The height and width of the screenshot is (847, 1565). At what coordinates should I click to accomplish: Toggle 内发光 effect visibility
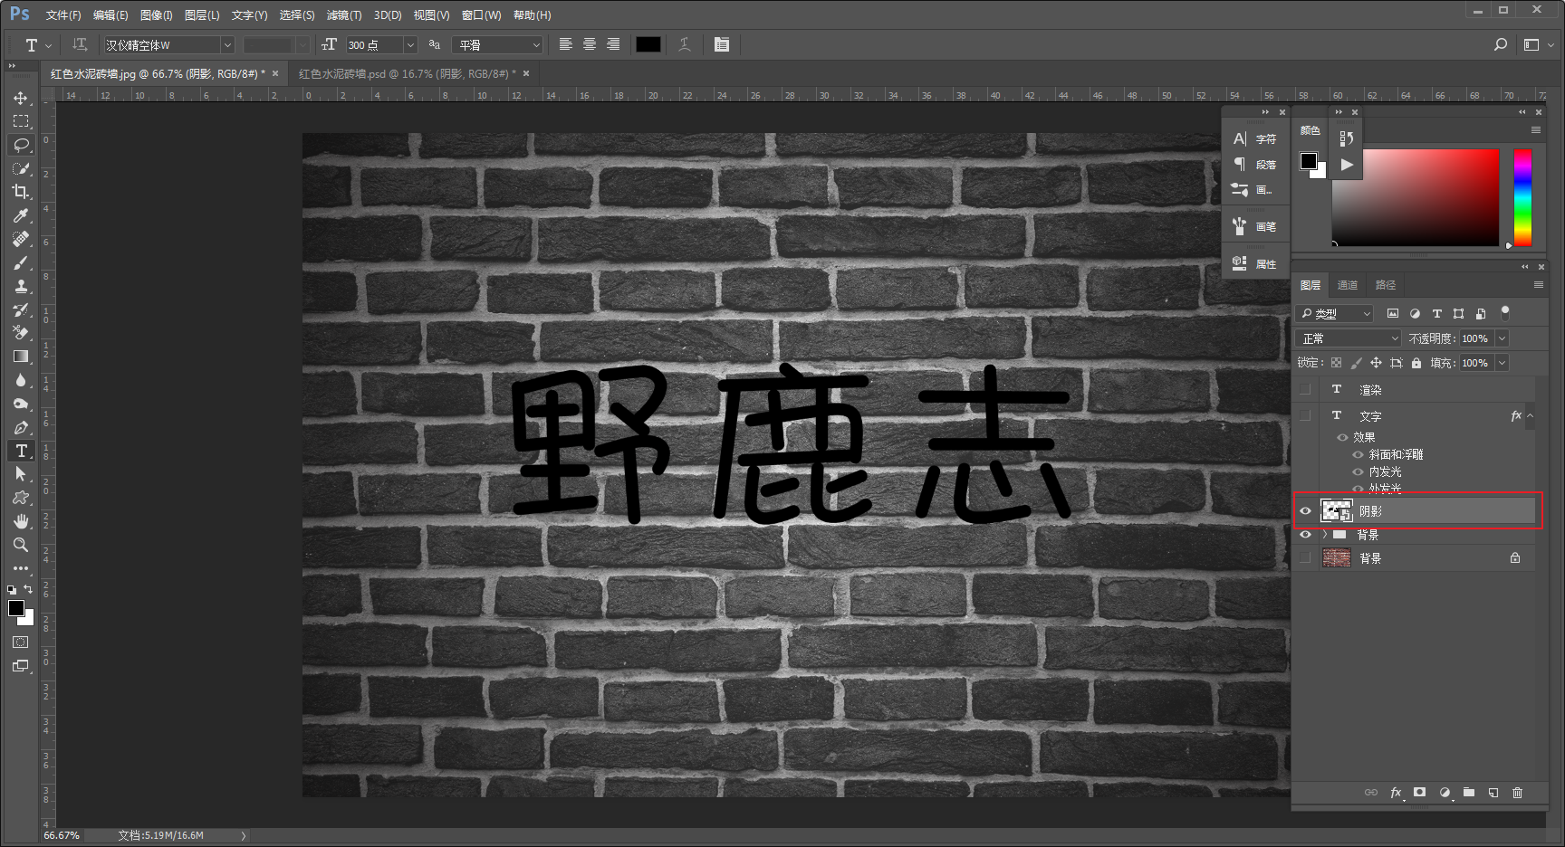[x=1358, y=471]
